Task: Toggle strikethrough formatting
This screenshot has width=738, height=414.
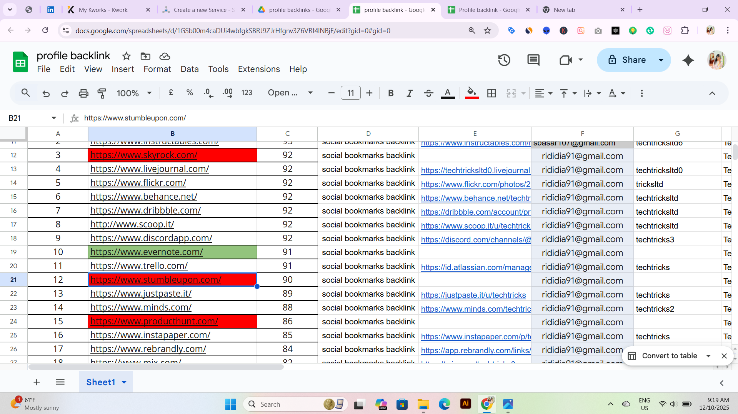Action: [428, 93]
